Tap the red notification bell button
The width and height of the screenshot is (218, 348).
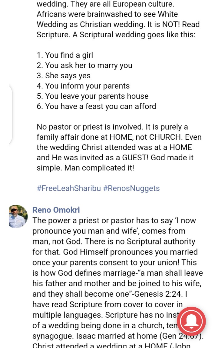pos(191,321)
